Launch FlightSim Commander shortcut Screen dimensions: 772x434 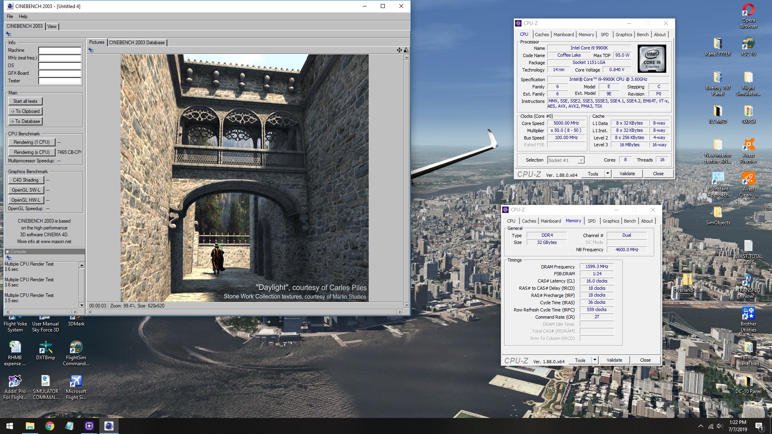(x=76, y=354)
